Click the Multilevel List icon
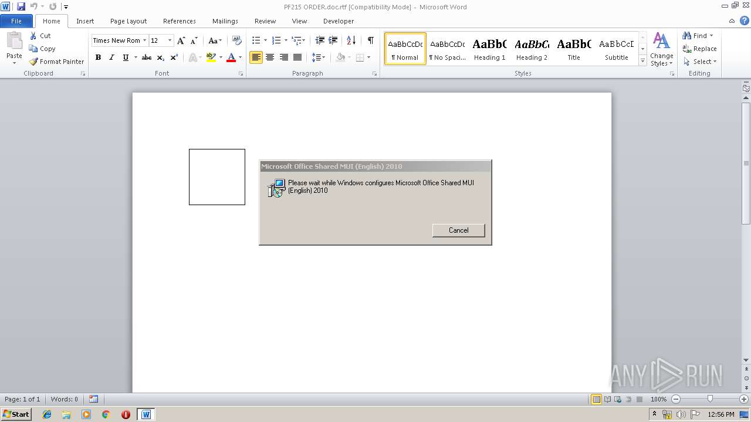The image size is (751, 422). point(297,40)
